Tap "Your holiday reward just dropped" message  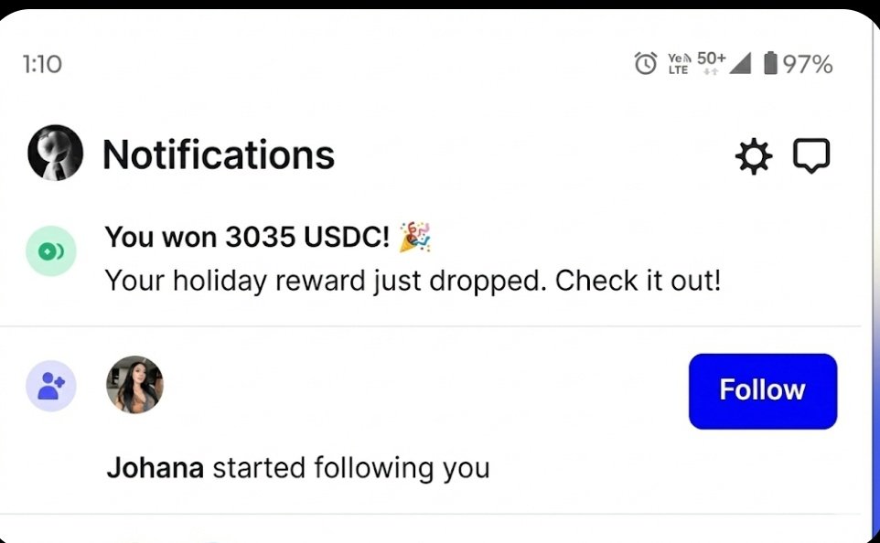point(413,281)
